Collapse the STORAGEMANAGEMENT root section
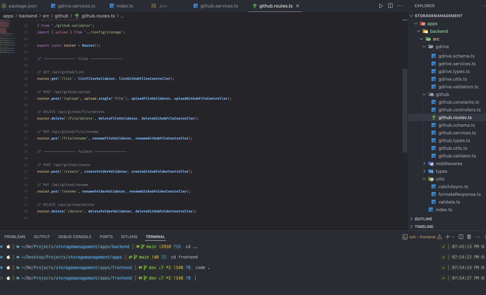 [x=412, y=16]
